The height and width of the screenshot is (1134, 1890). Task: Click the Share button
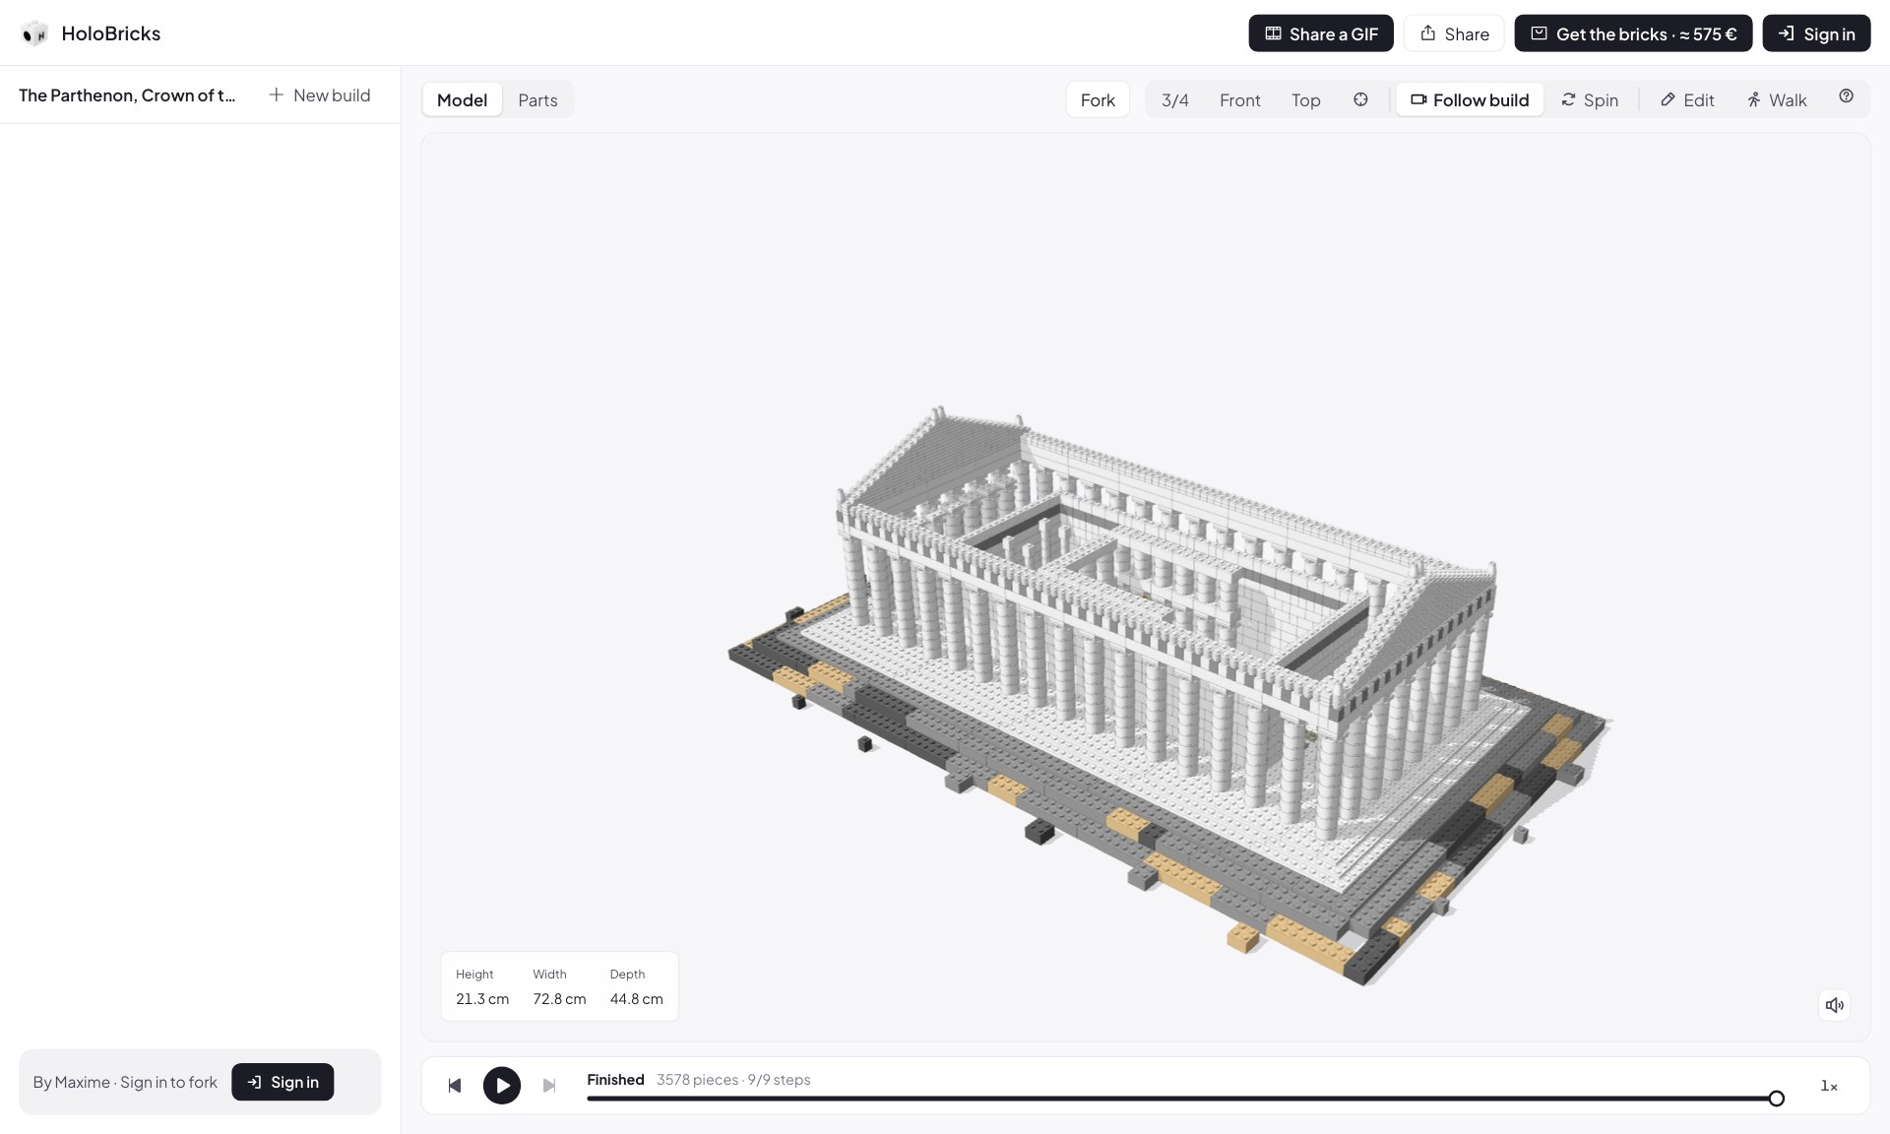point(1454,33)
